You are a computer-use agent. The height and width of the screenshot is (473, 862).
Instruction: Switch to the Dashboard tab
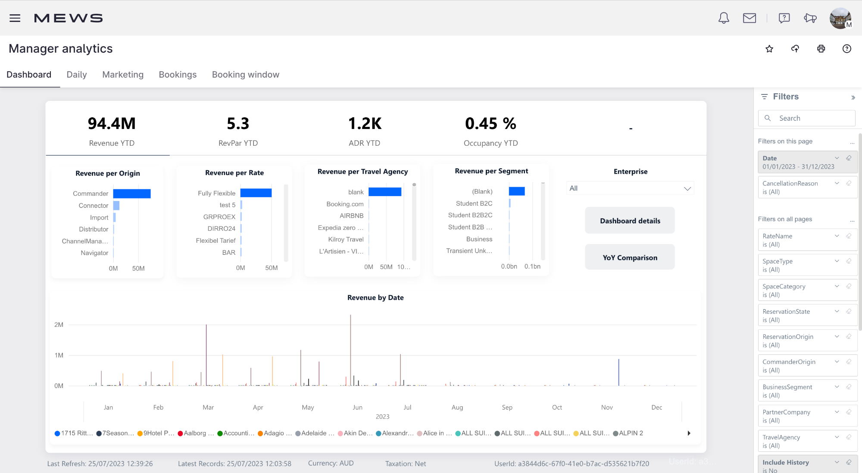click(29, 75)
